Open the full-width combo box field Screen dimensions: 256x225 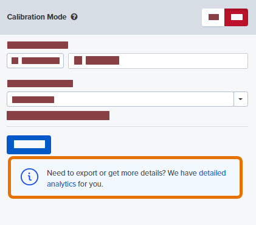click(x=120, y=99)
